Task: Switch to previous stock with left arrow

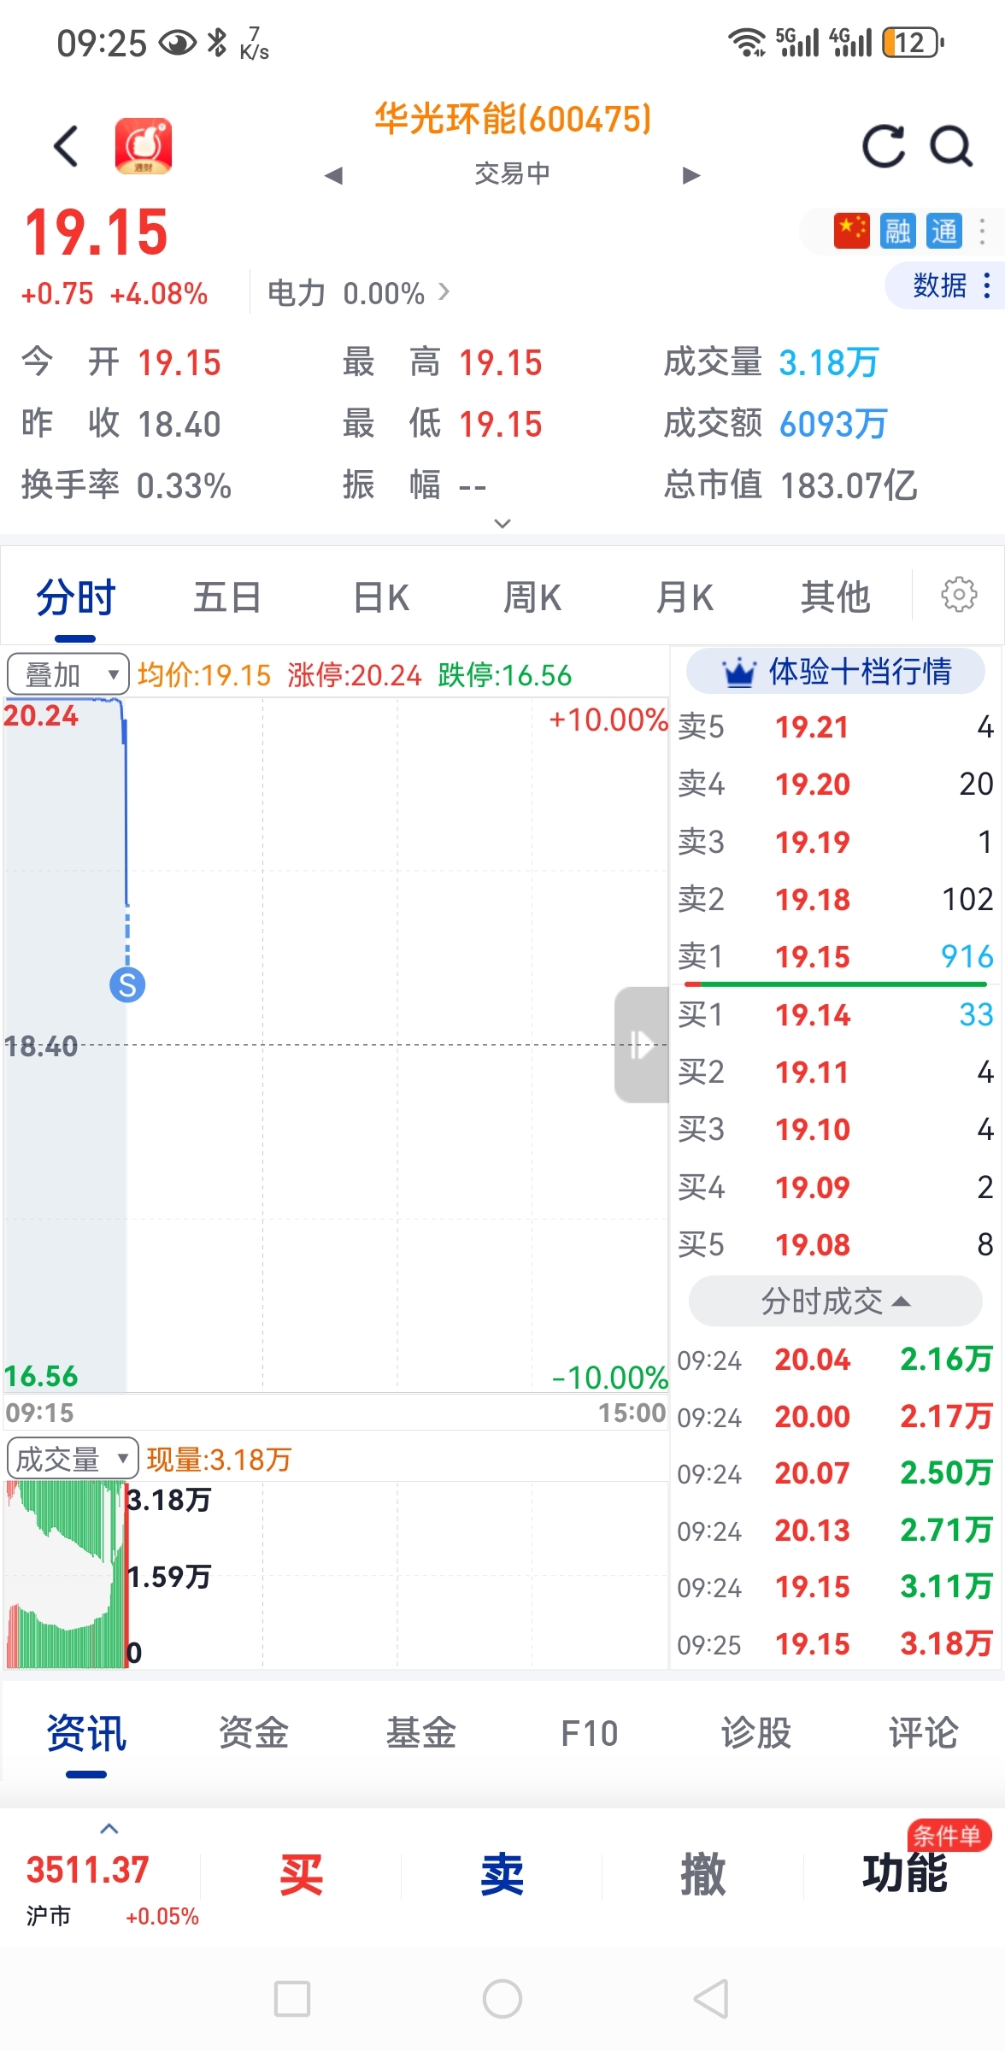Action: pos(333,176)
